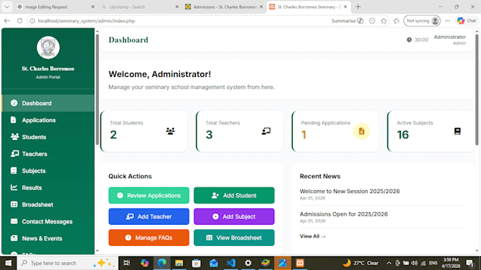Click the Total Students group icon
The width and height of the screenshot is (481, 270).
(170, 131)
